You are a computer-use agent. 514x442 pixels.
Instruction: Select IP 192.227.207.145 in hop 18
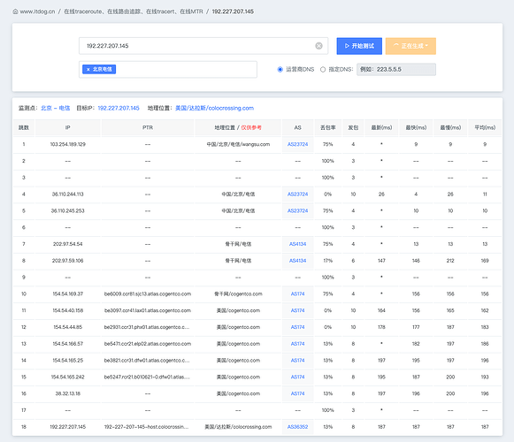(68, 427)
